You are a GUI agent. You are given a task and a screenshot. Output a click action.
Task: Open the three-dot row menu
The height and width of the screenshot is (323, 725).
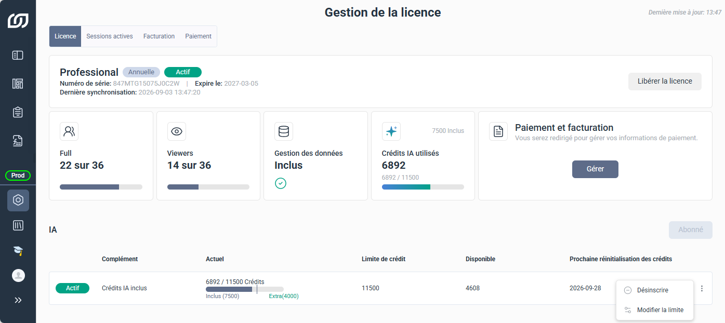tap(702, 288)
